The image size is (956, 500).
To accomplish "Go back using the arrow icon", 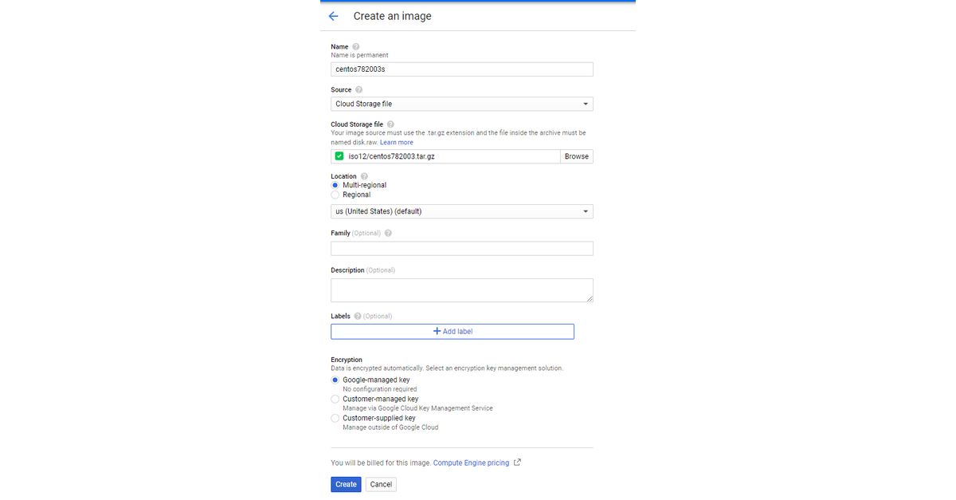I will click(x=333, y=16).
